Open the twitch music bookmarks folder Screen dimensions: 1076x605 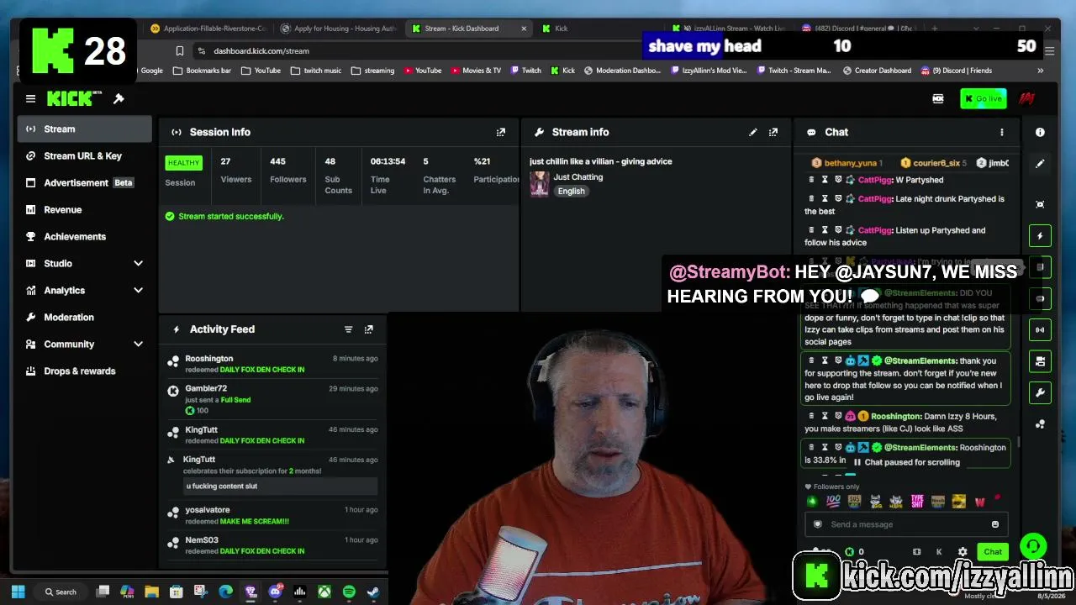(x=316, y=71)
